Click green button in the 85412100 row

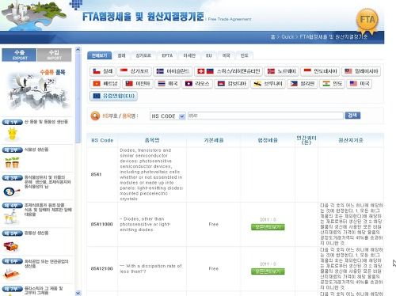point(268,271)
